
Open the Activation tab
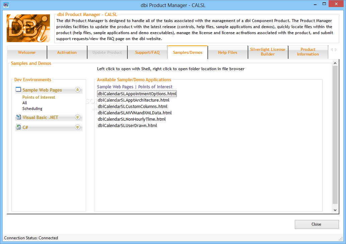click(67, 52)
